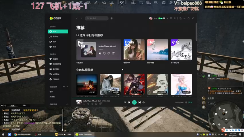Open the For You album cover
This screenshot has width=244, height=137.
pyautogui.click(x=88, y=50)
